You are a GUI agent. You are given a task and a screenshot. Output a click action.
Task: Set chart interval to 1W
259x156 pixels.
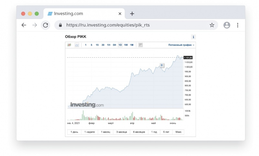coord(126,45)
